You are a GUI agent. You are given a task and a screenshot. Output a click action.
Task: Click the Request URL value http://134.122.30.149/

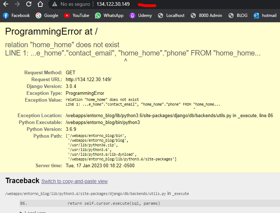pos(88,79)
